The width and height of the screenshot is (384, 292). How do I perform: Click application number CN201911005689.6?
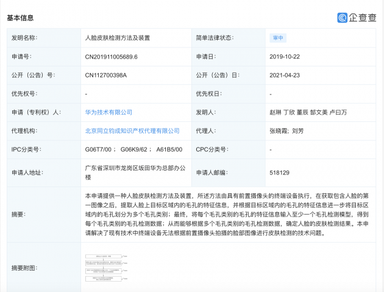pyautogui.click(x=111, y=57)
